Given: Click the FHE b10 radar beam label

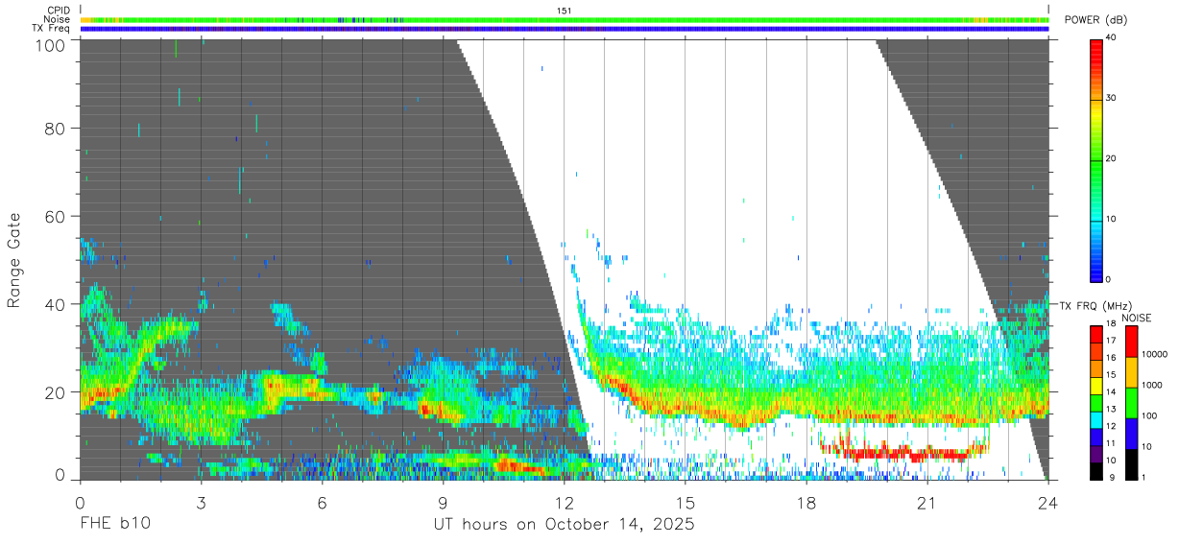Looking at the screenshot, I should [x=113, y=525].
